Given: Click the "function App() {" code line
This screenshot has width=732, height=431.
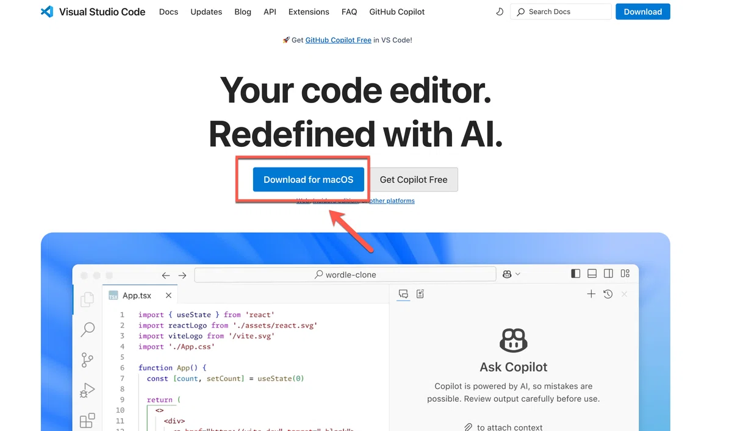Looking at the screenshot, I should click(x=173, y=368).
